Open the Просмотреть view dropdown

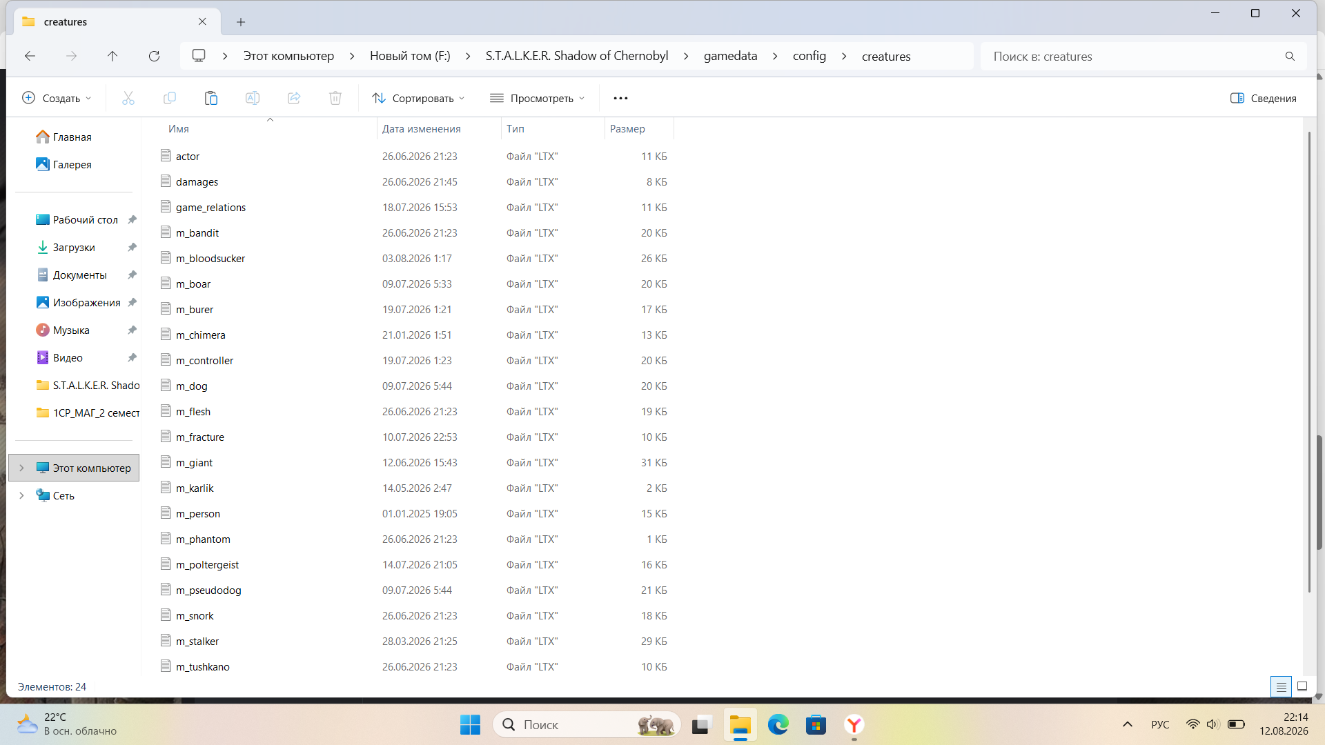point(537,98)
